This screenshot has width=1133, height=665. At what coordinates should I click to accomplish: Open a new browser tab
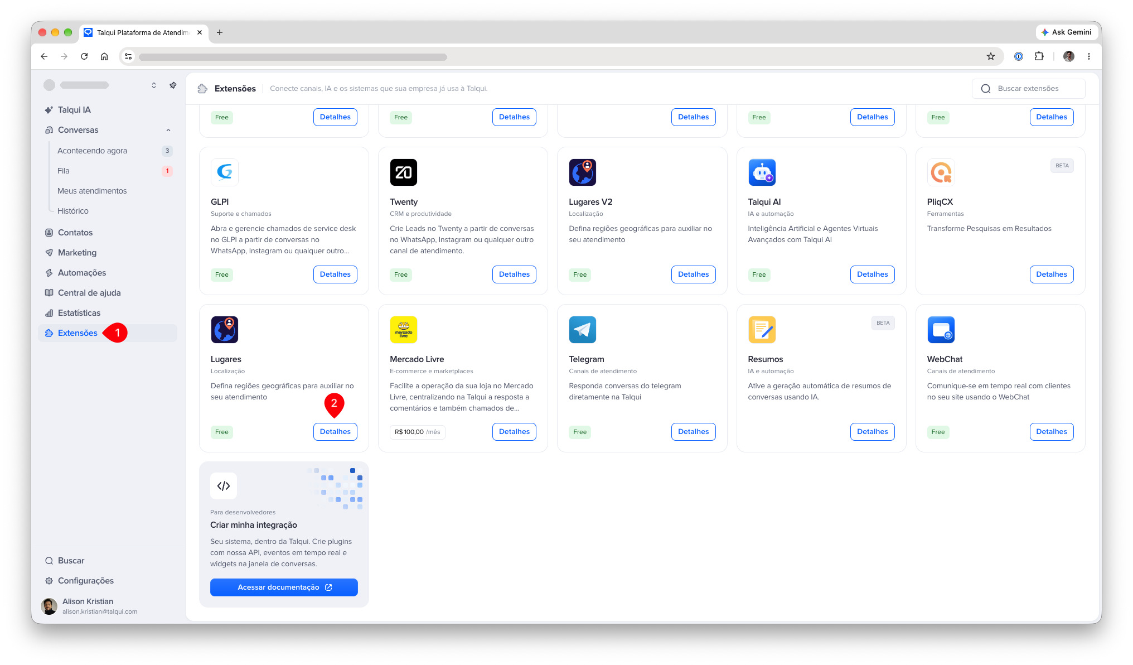click(220, 32)
